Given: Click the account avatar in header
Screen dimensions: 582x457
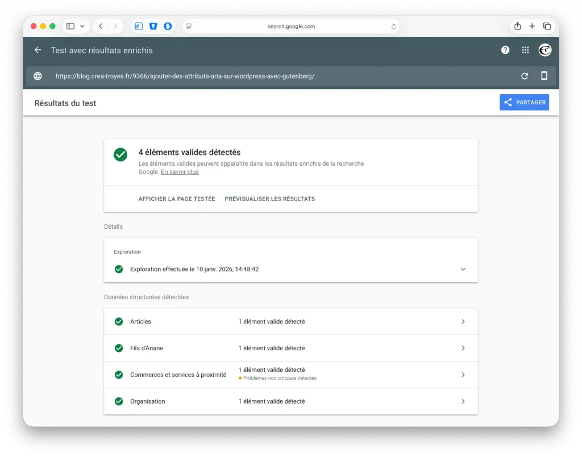Looking at the screenshot, I should coord(545,50).
